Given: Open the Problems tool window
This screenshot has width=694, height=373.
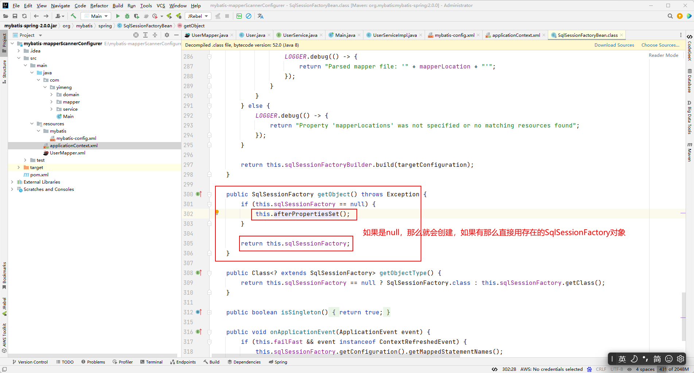Looking at the screenshot, I should click(x=93, y=362).
